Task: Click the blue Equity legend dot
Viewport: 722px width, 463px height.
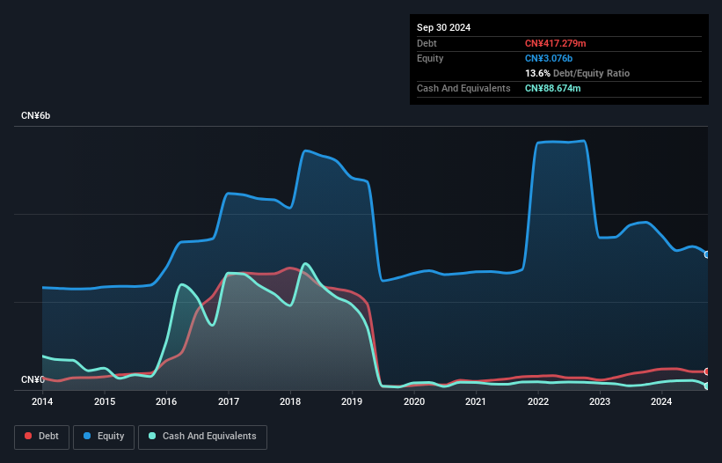Action: click(x=87, y=436)
